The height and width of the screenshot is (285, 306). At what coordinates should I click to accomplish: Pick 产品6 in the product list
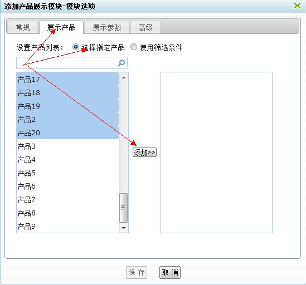click(x=67, y=186)
